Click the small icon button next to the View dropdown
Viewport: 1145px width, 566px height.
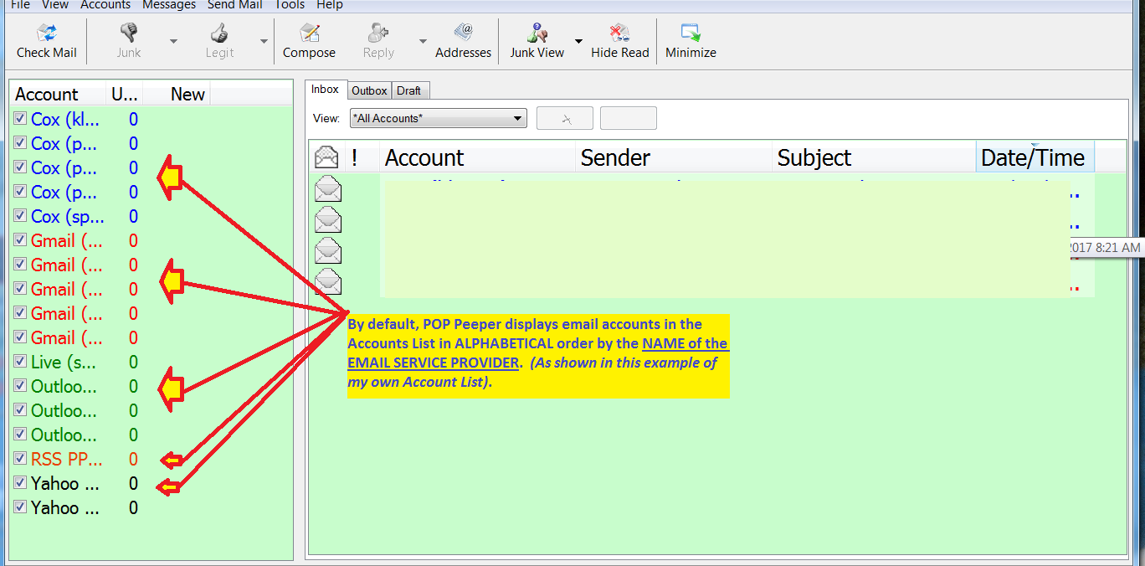pos(565,118)
